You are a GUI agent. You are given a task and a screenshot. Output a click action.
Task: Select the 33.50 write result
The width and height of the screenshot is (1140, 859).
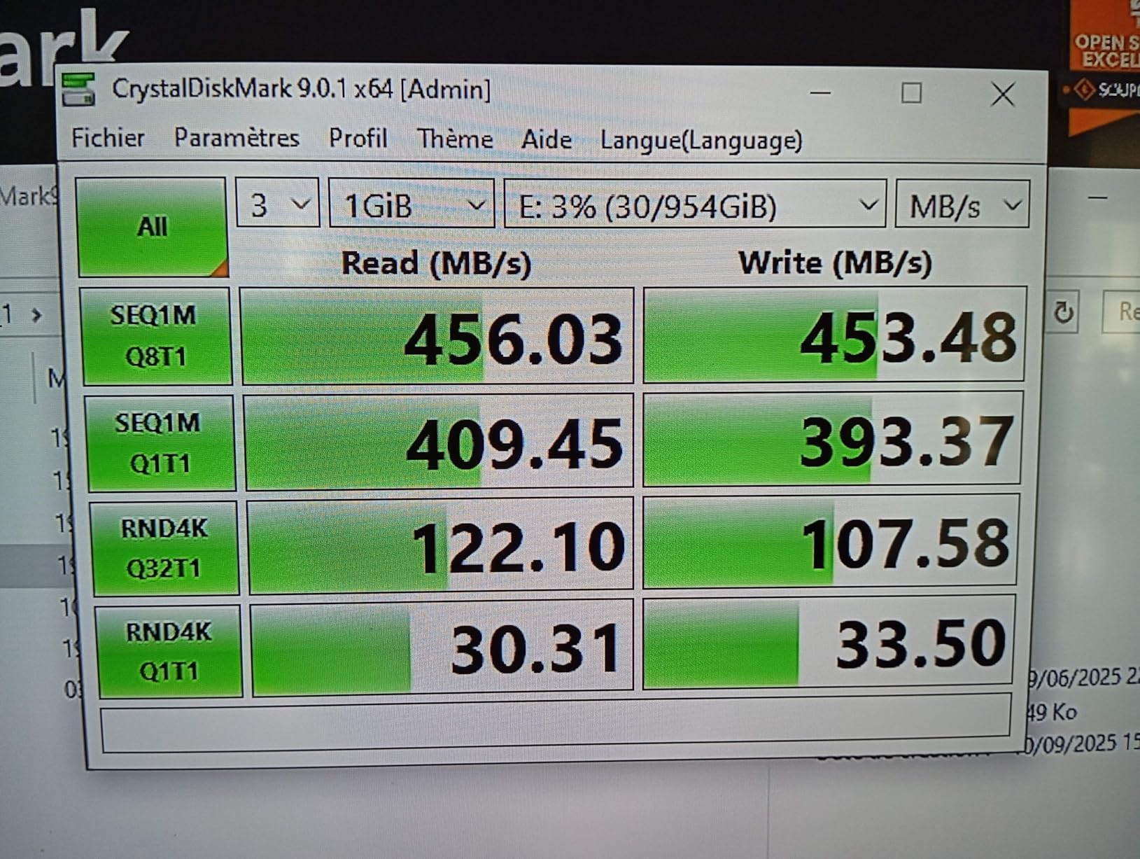[x=828, y=642]
